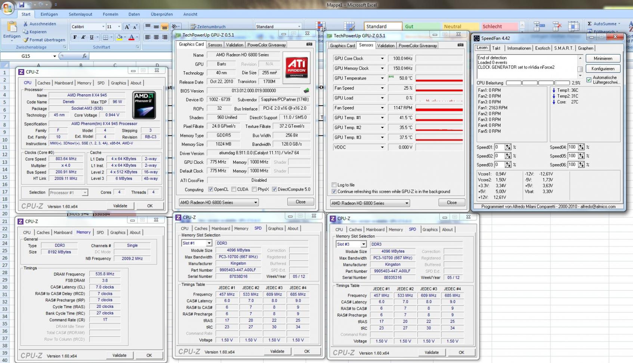Click the Save icon in Excel's quick access toolbar

click(x=22, y=5)
